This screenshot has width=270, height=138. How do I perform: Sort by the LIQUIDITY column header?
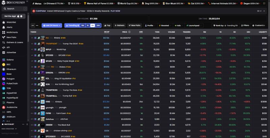(263, 32)
